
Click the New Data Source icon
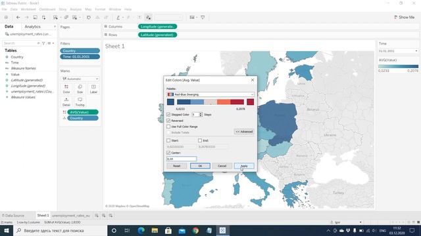[x=43, y=18]
